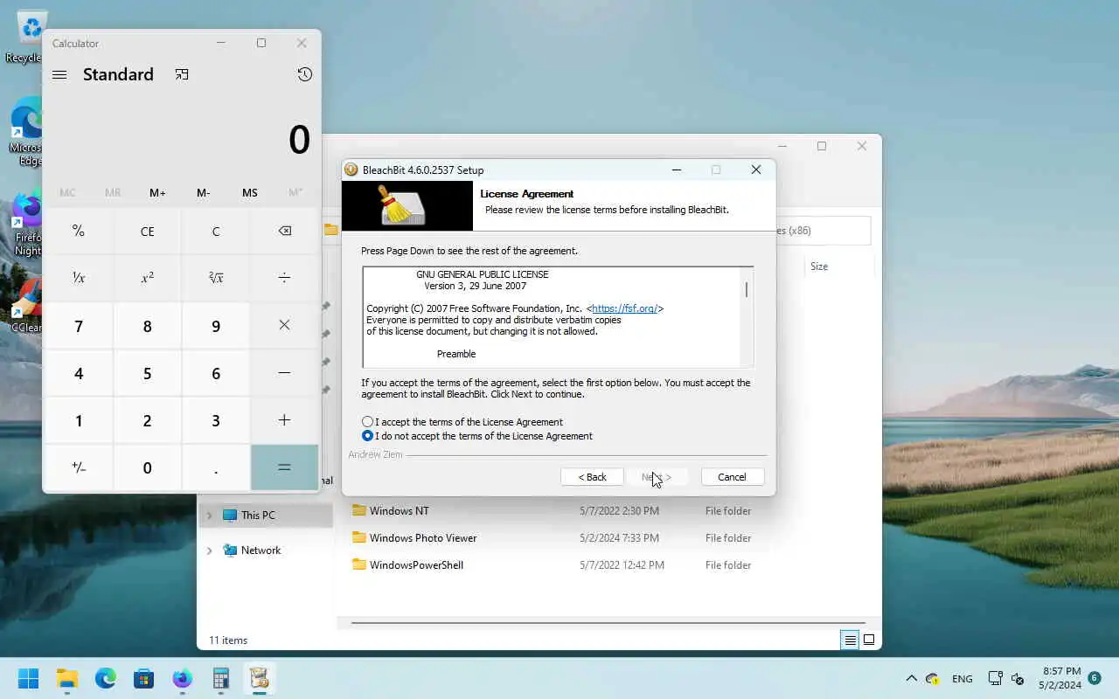The image size is (1119, 699).
Task: Click Calculator decimal point key
Action: pos(216,467)
